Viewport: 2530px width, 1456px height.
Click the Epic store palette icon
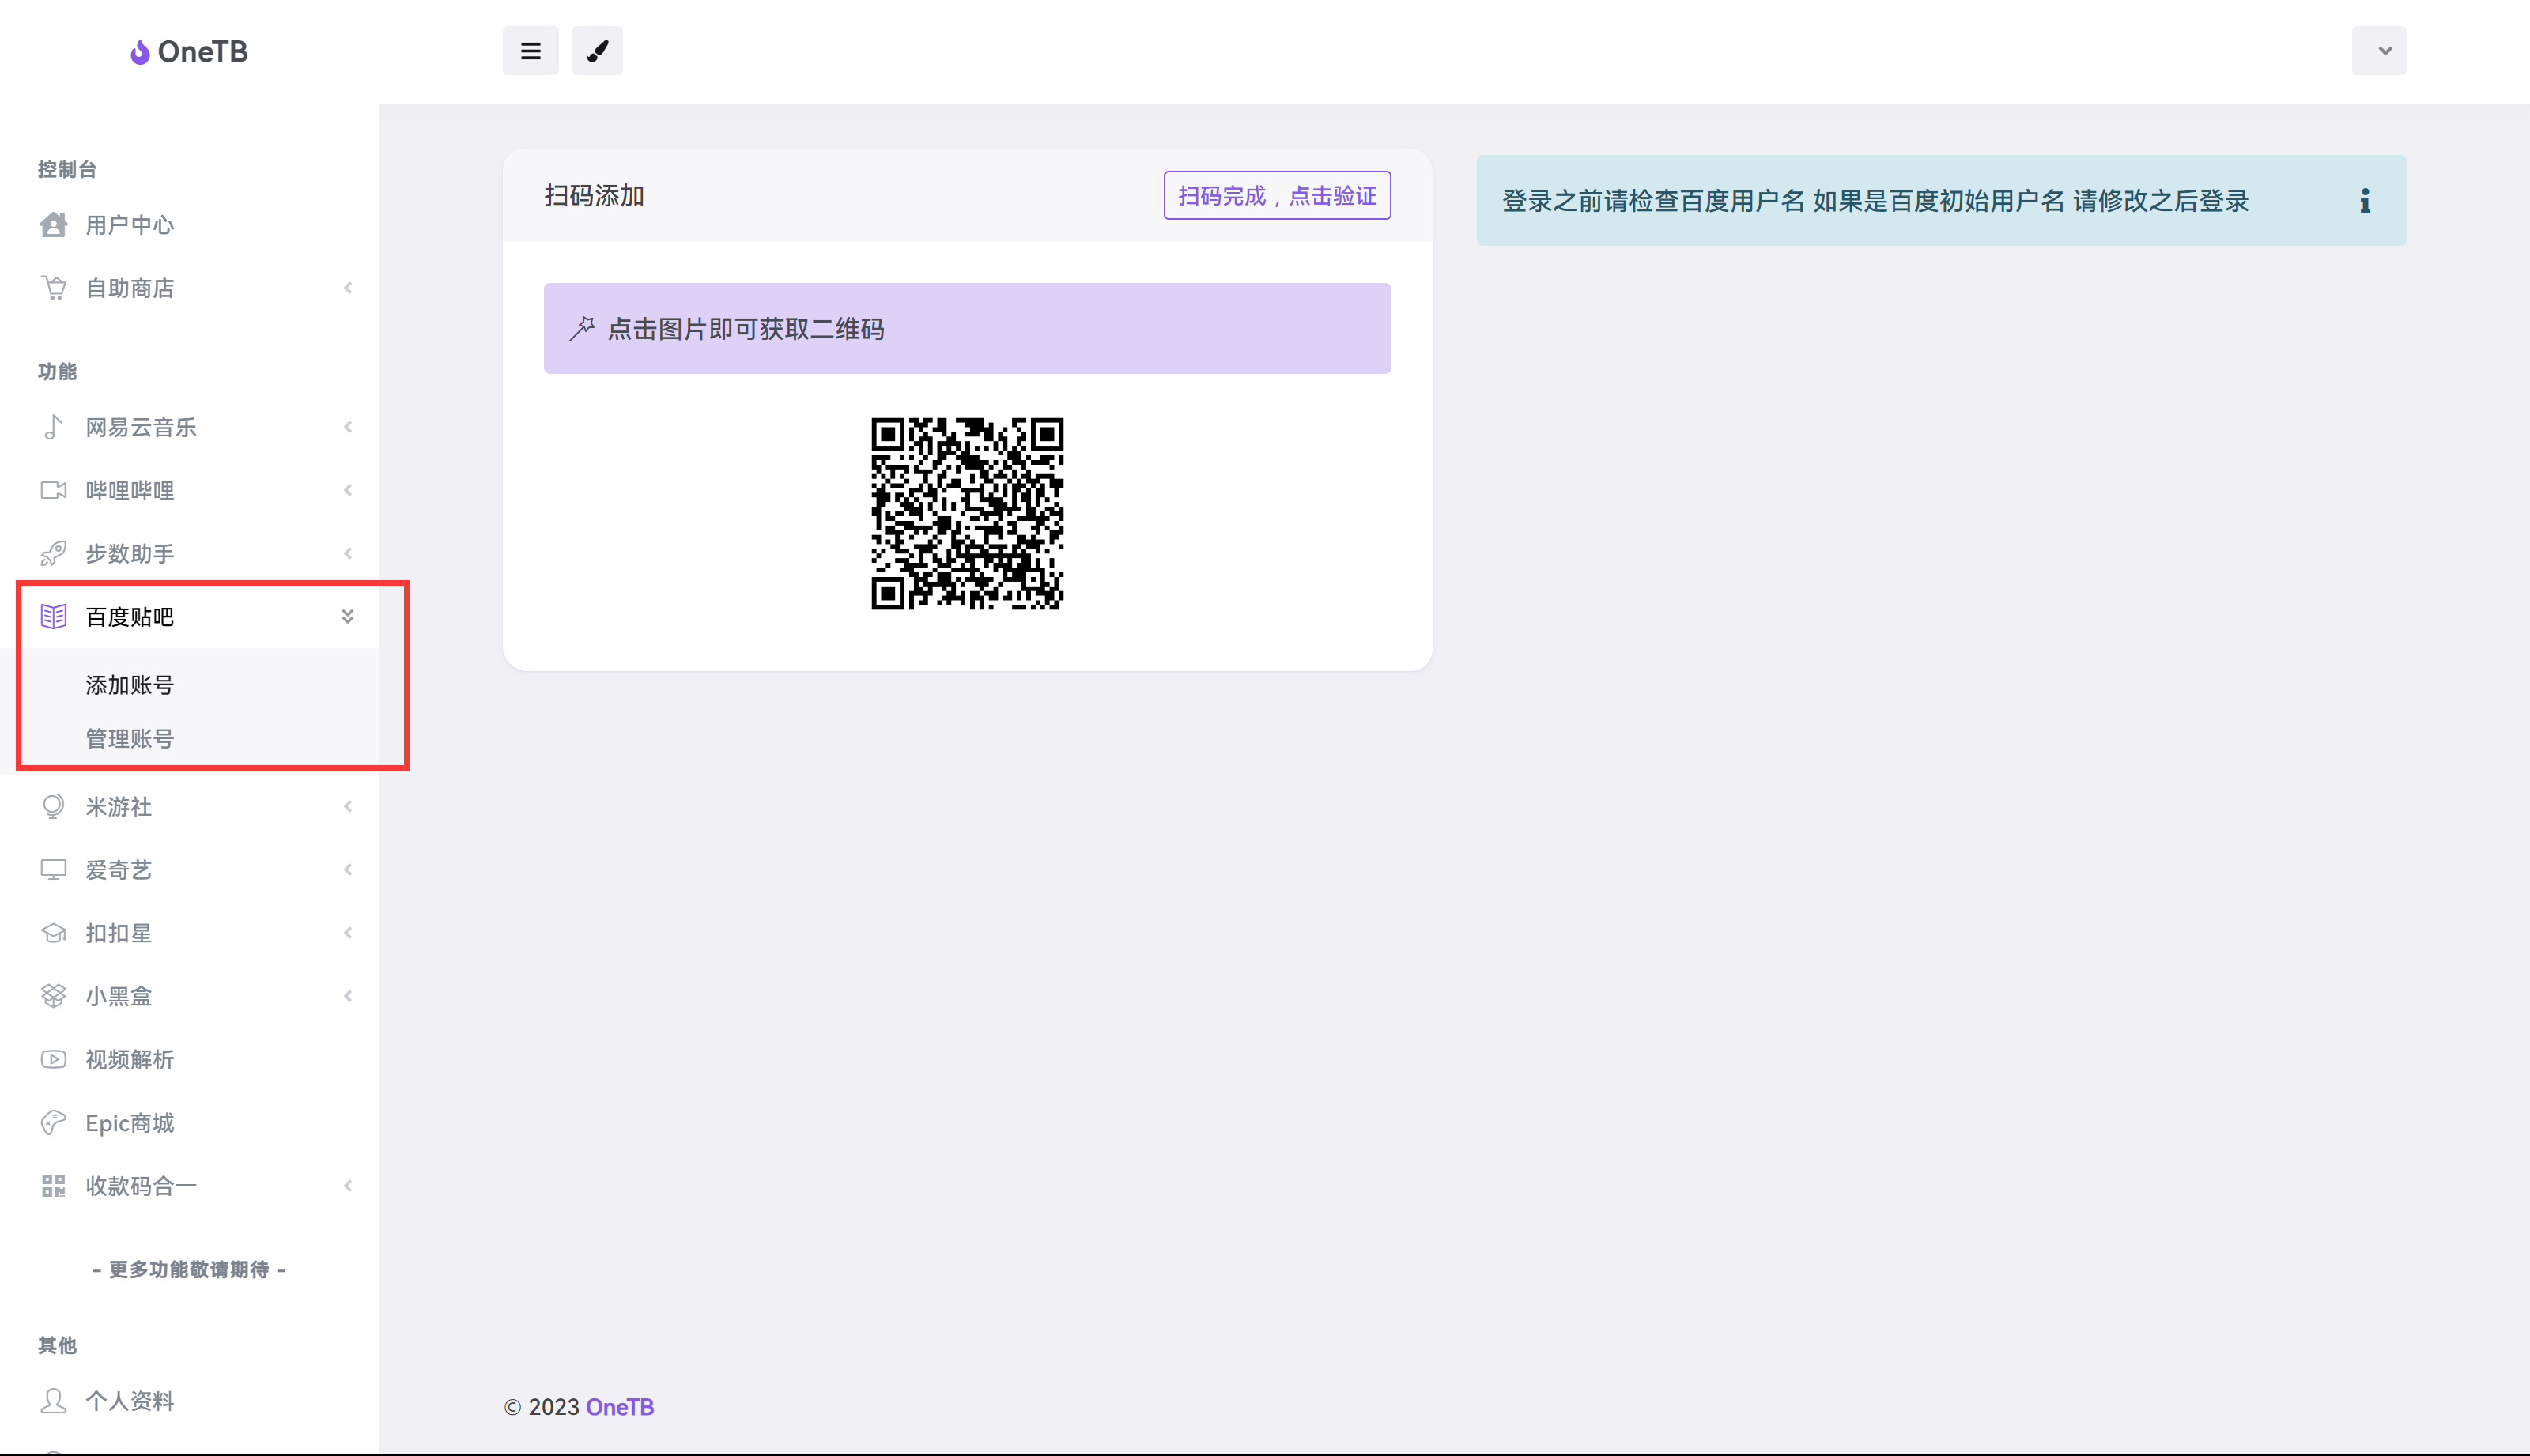53,1122
